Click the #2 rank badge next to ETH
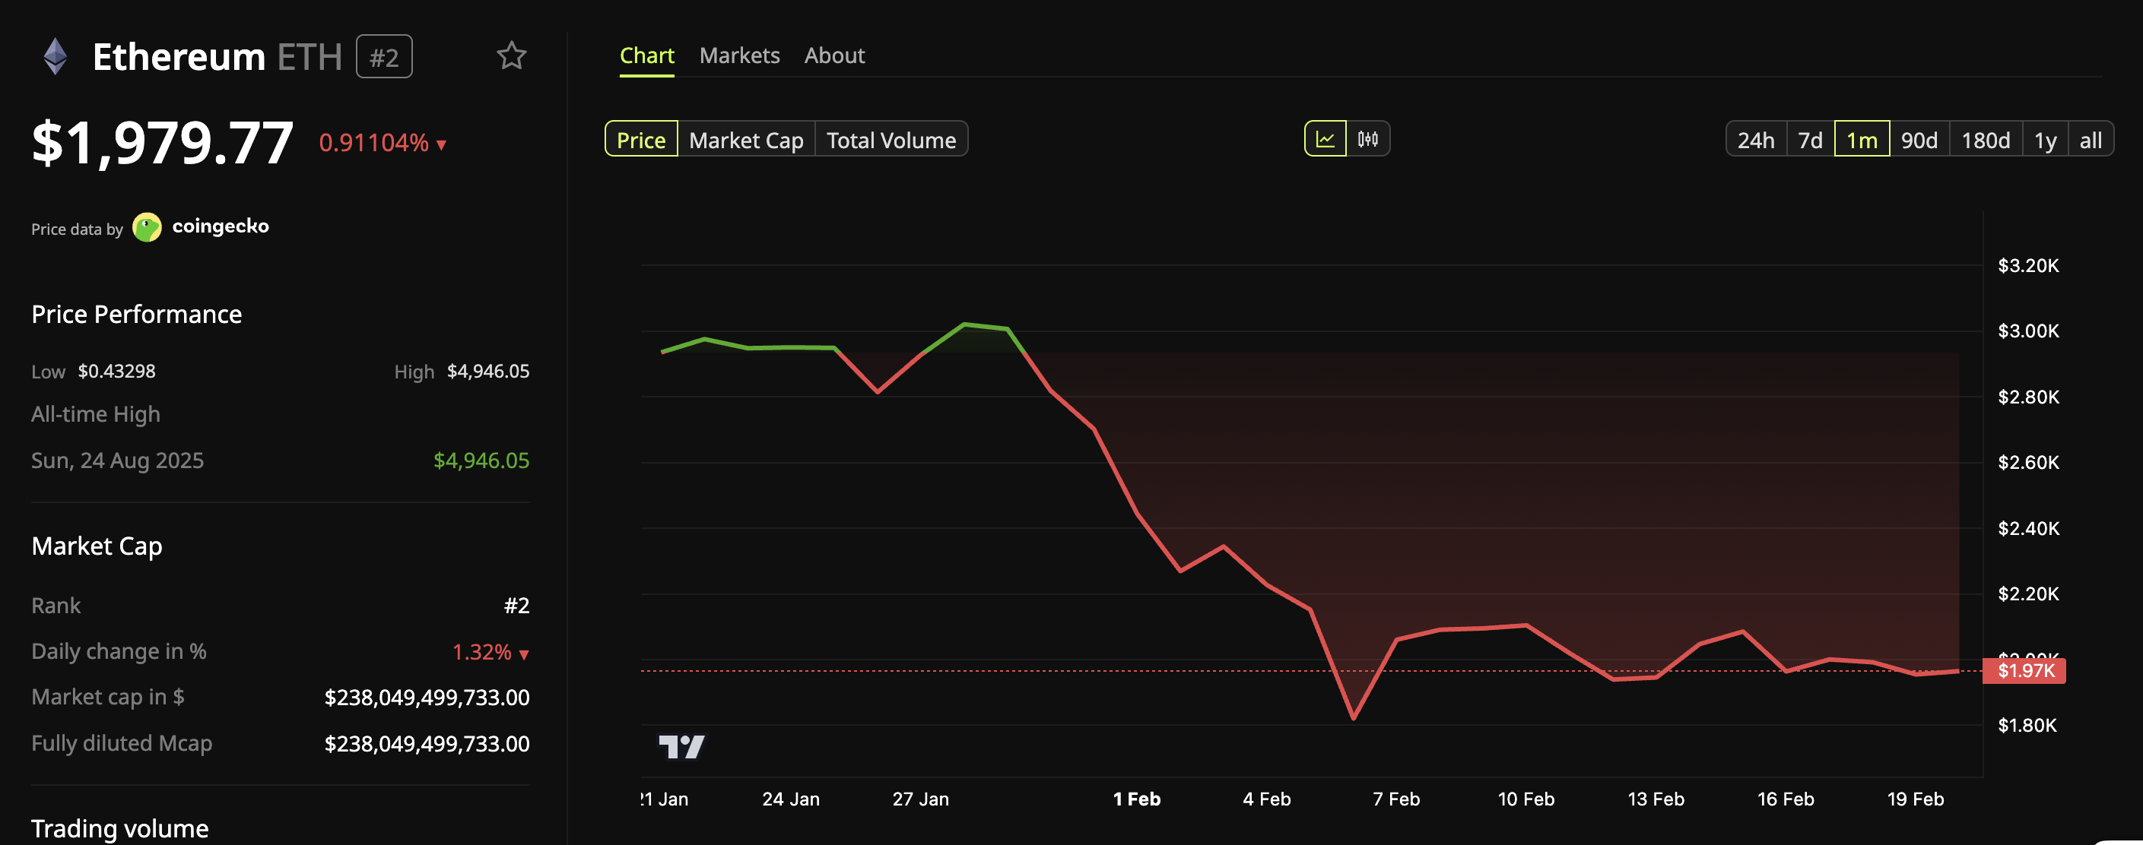Viewport: 2143px width, 845px height. (x=383, y=55)
